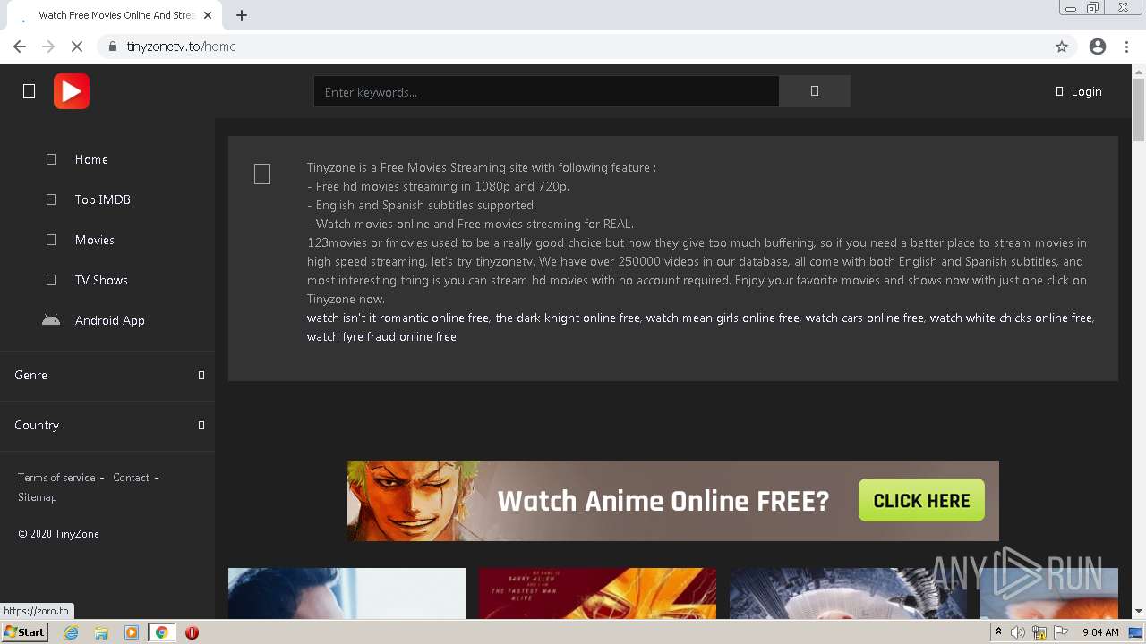Click the red Opera taskbar icon
The width and height of the screenshot is (1146, 644).
(x=192, y=632)
